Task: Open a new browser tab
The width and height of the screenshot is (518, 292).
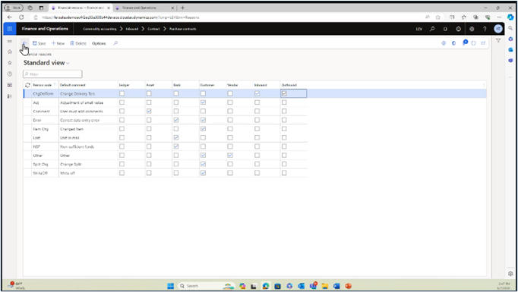Action: pyautogui.click(x=182, y=8)
